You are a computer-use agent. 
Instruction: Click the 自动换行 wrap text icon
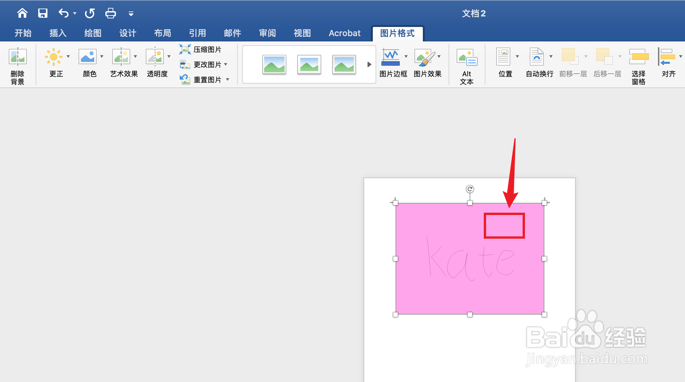[x=537, y=57]
